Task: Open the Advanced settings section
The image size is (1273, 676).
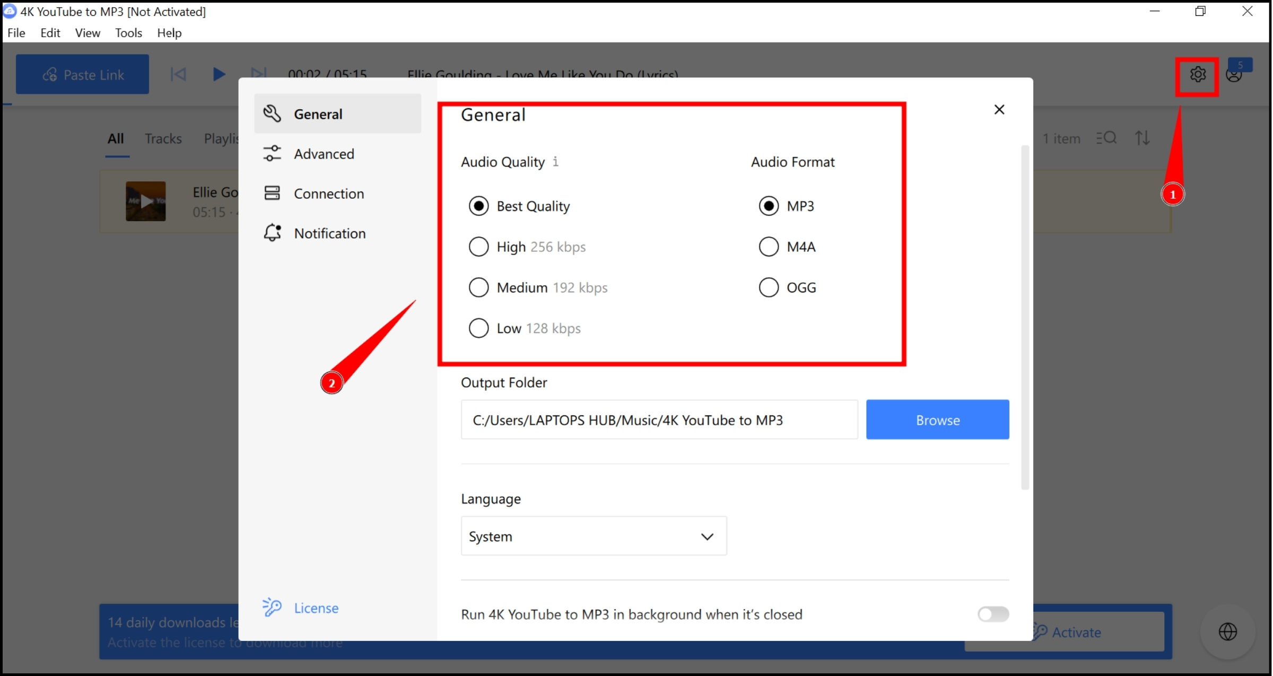Action: 324,153
